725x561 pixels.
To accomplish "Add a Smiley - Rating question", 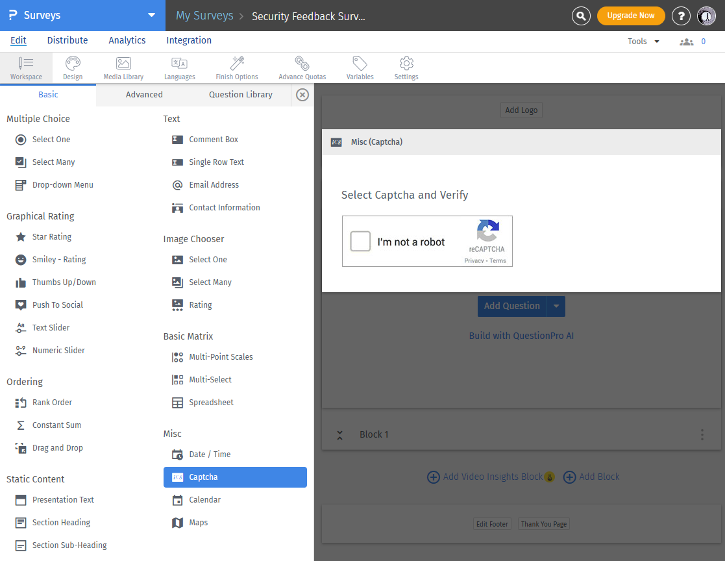I will [51, 260].
